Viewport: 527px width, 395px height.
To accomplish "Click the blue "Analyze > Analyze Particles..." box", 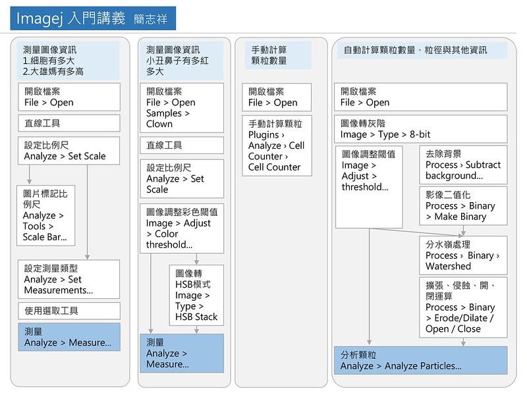I will [421, 360].
